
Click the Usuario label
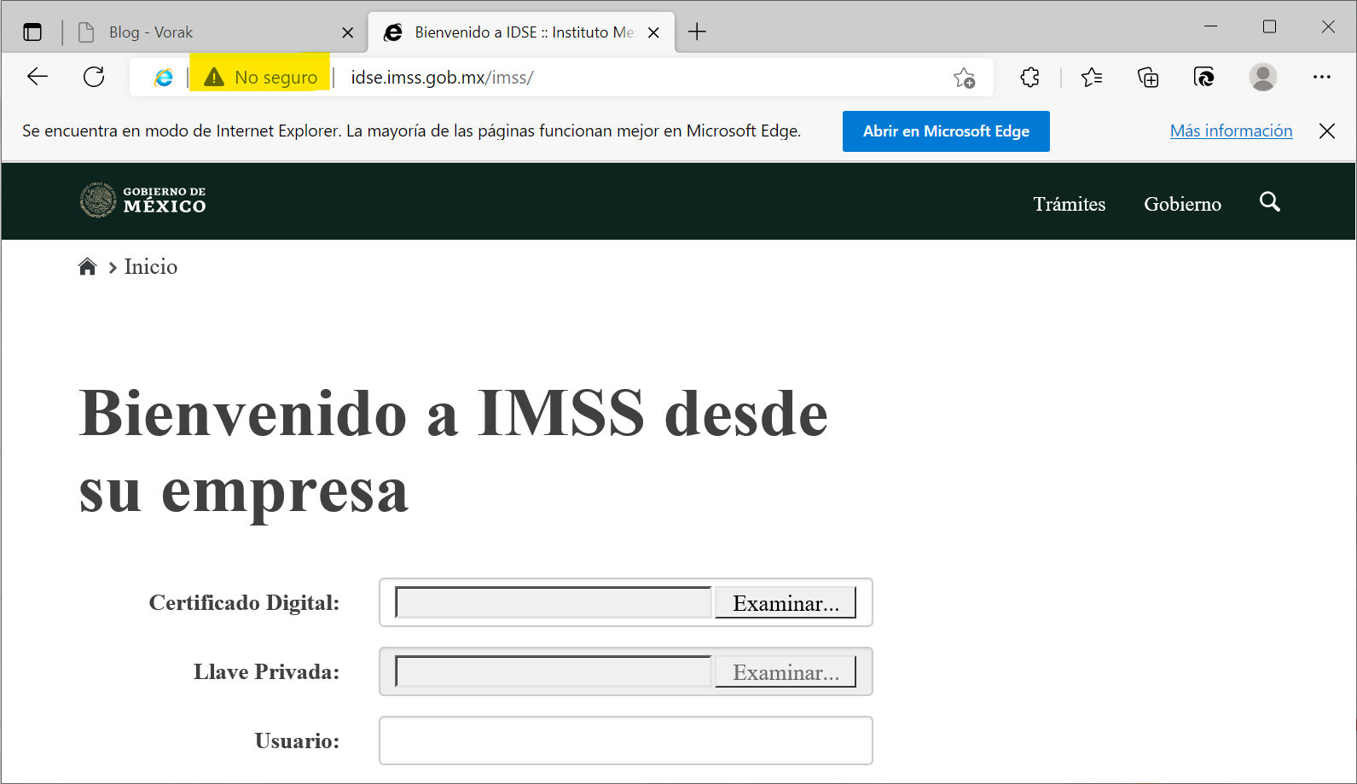[297, 741]
